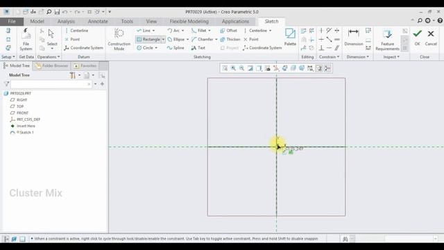Open the Flexible Modeling tab
444x250 pixels.
pyautogui.click(x=189, y=22)
